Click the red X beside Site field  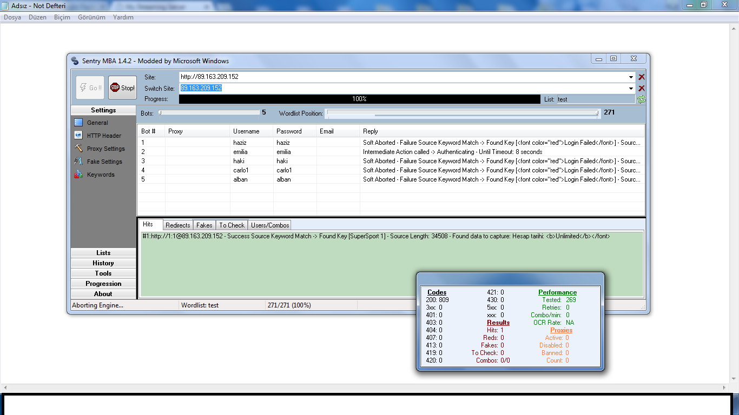point(642,77)
